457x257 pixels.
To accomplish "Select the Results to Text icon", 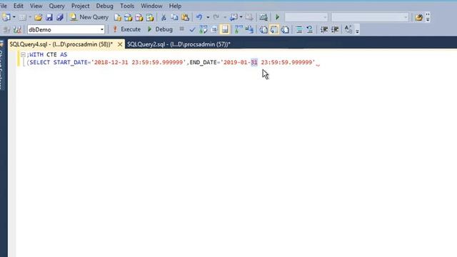I will click(263, 29).
